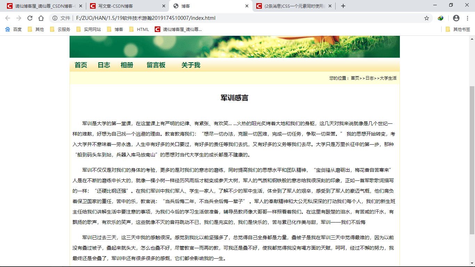Close the CSS一个元素 tab
The image size is (475, 267).
click(x=330, y=6)
